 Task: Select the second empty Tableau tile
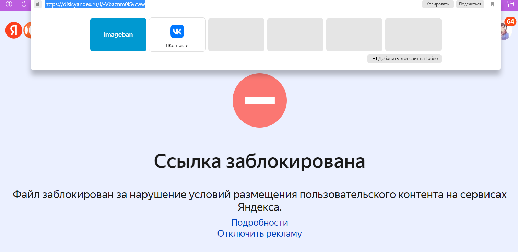click(x=295, y=35)
